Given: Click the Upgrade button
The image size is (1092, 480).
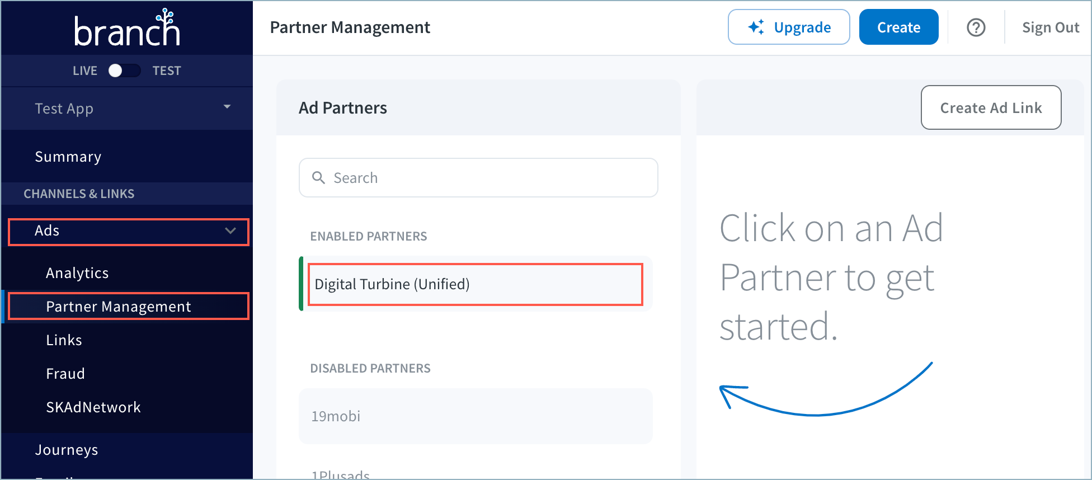Looking at the screenshot, I should point(789,27).
